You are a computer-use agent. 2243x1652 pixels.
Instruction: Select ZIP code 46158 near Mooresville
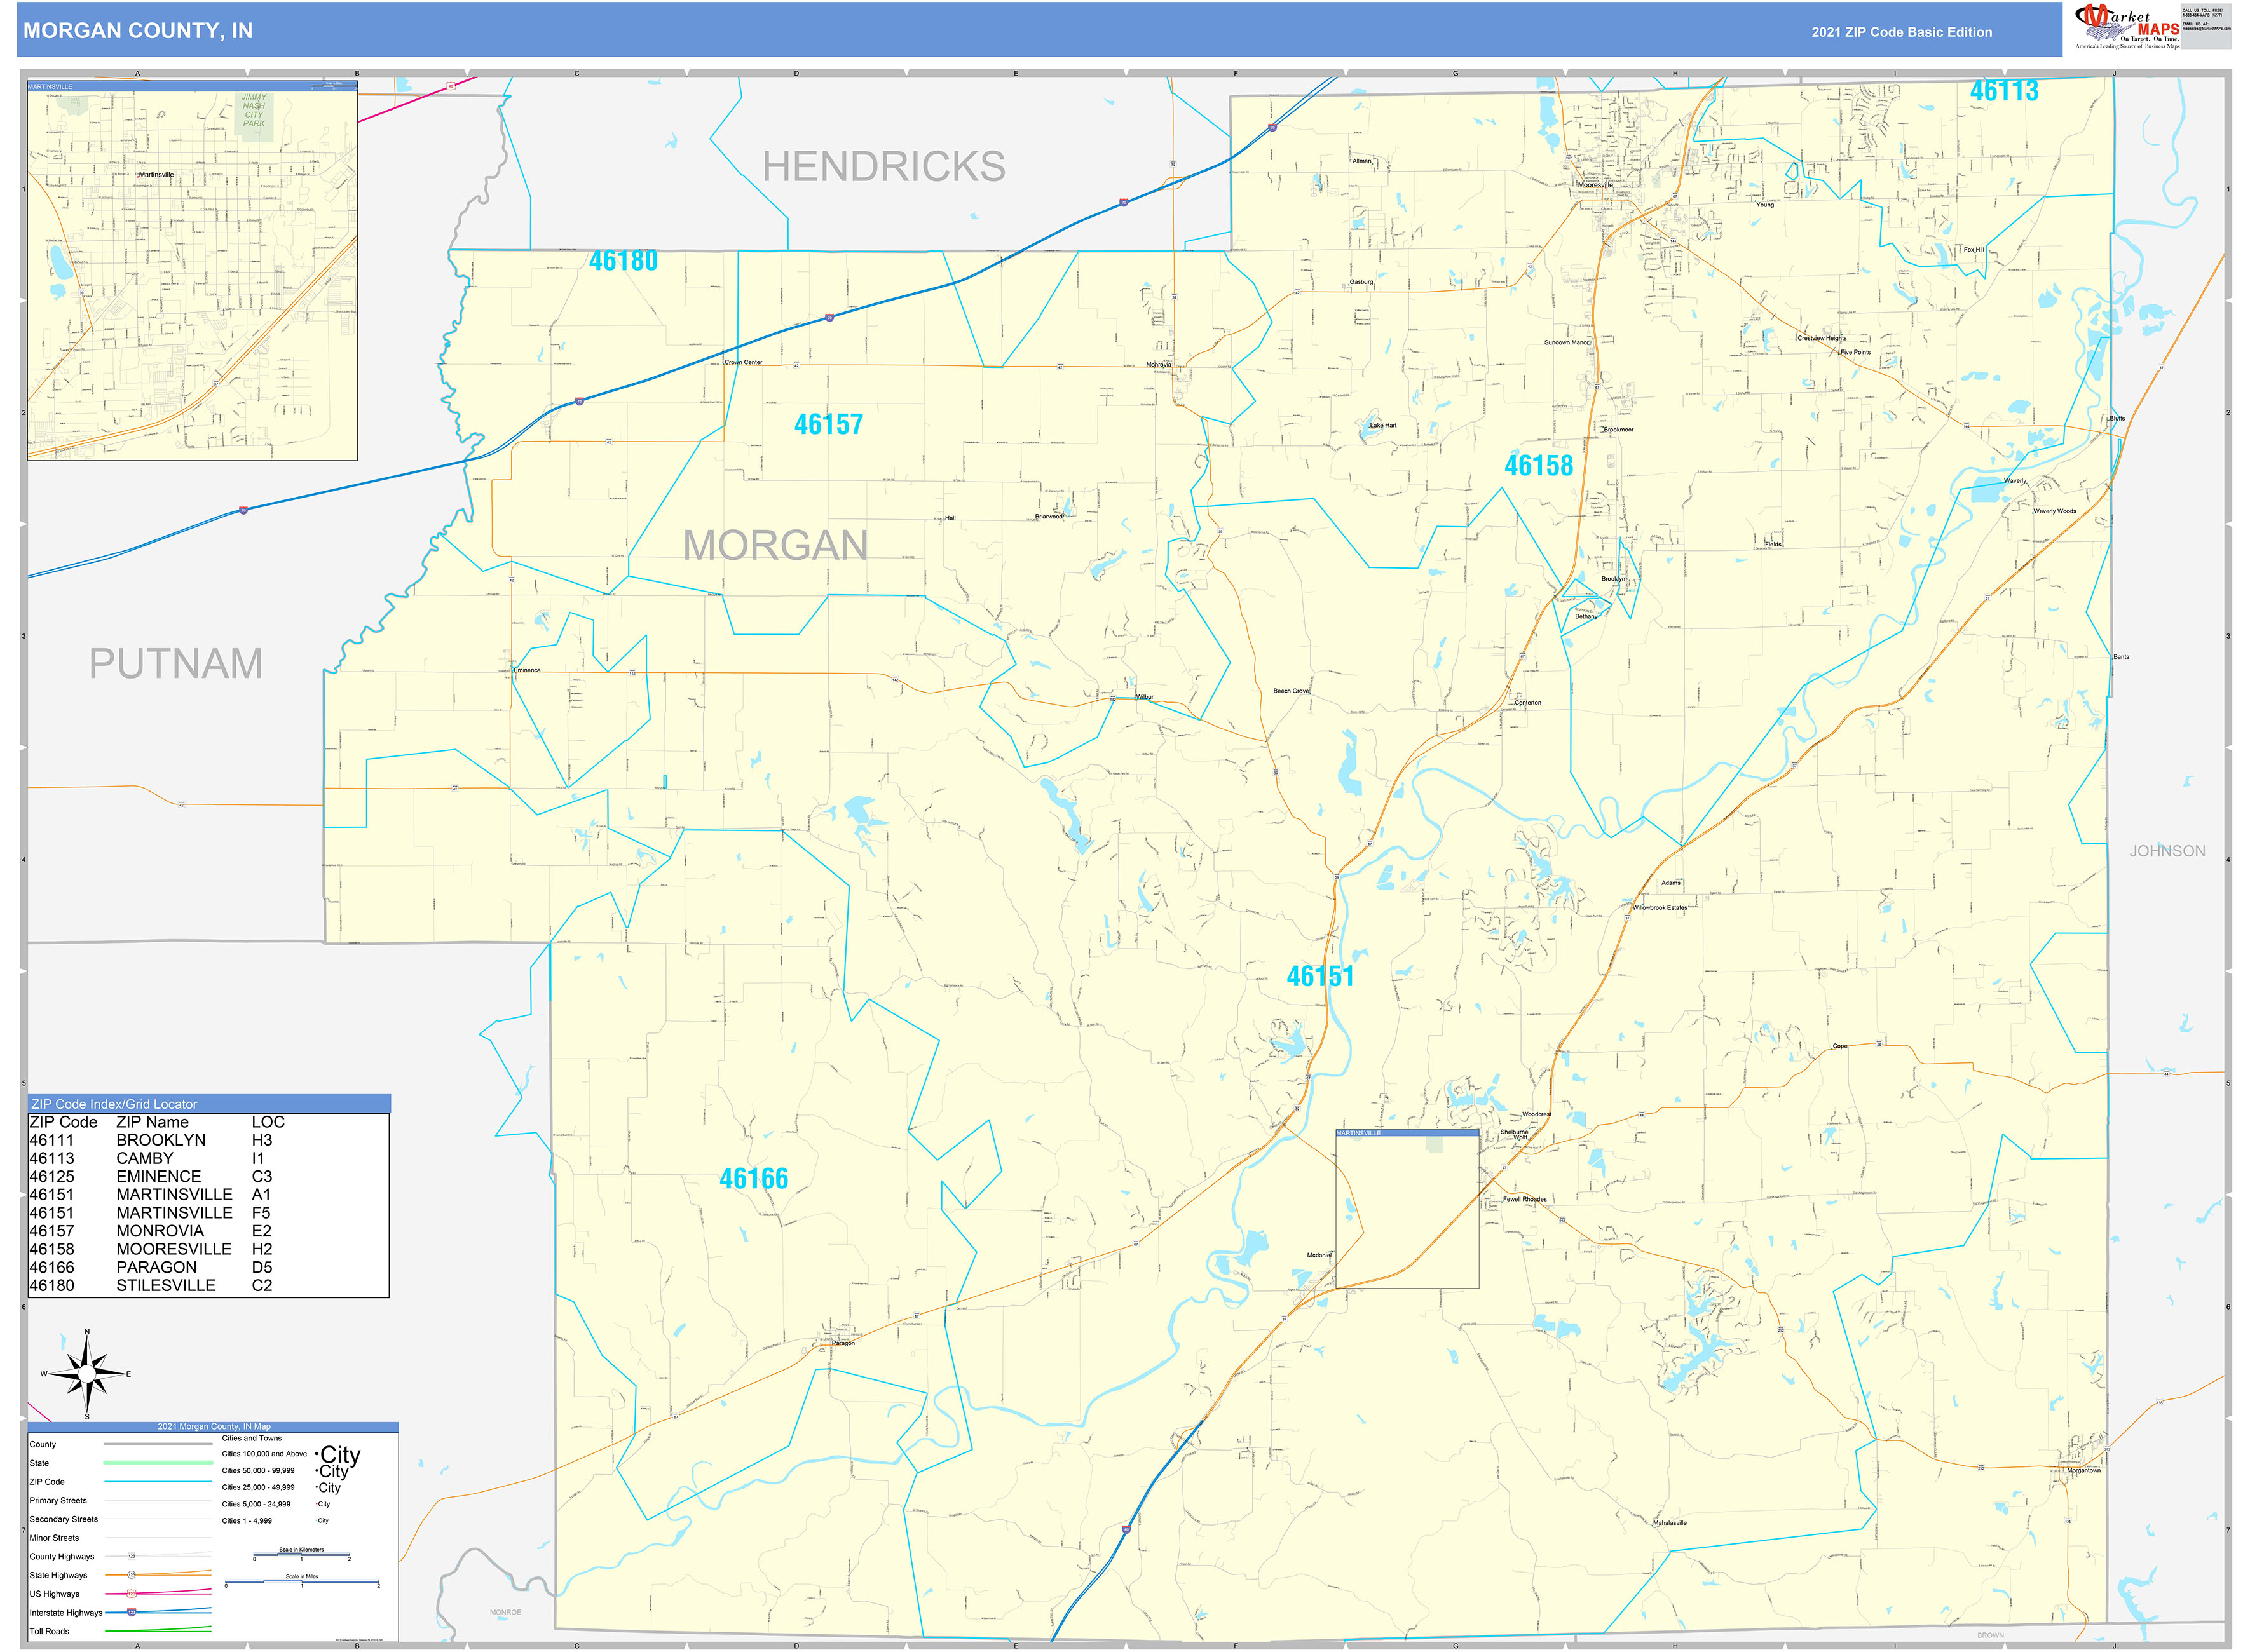point(1539,466)
